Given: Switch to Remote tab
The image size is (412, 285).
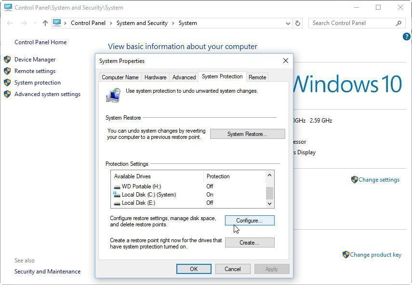Looking at the screenshot, I should pyautogui.click(x=257, y=77).
